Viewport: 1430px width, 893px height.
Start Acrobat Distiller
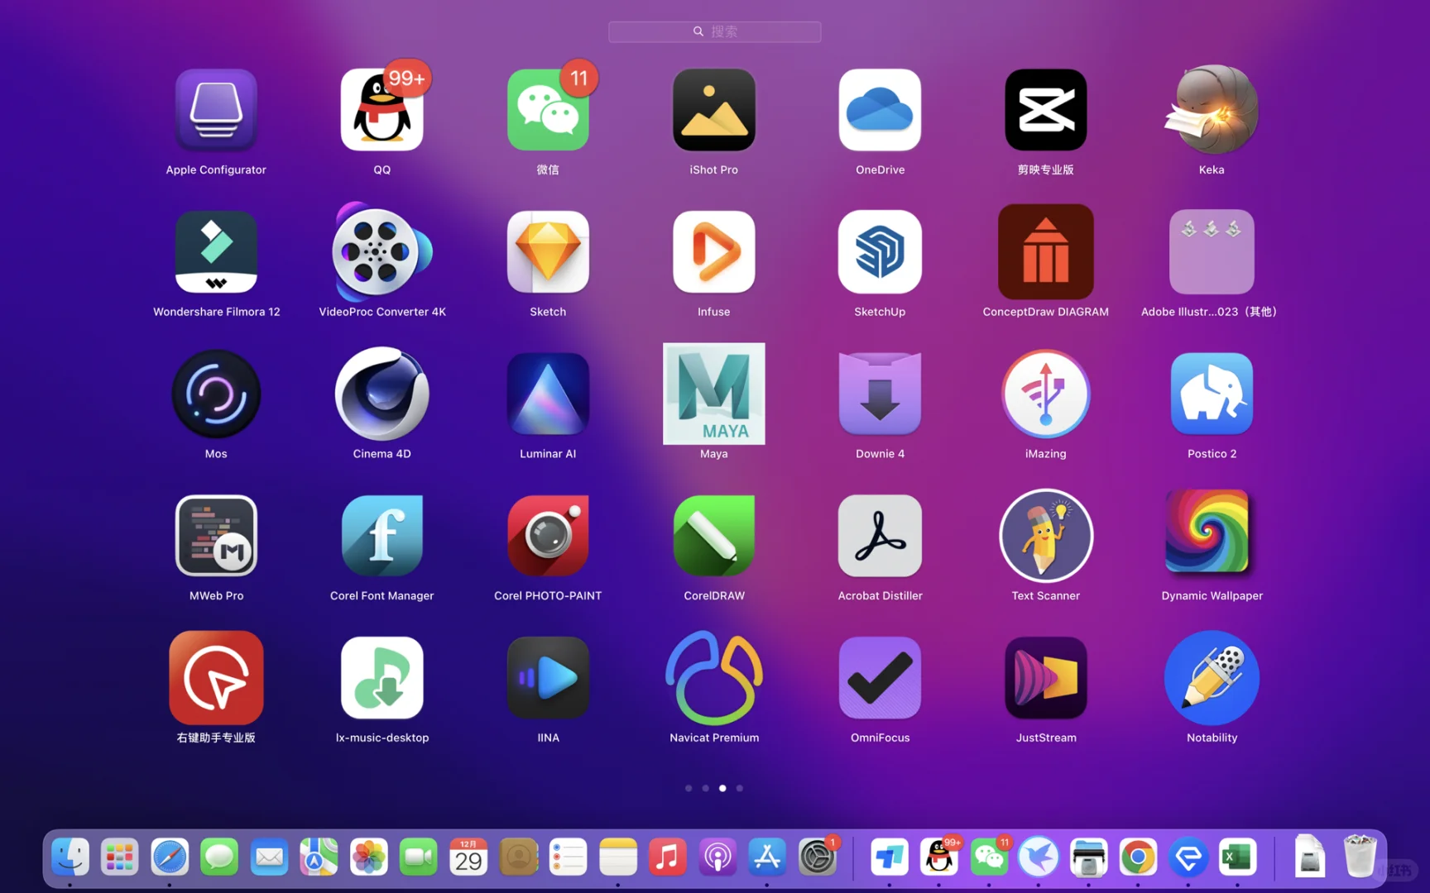[879, 536]
